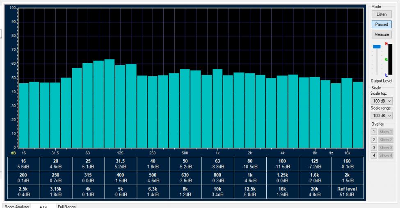Click overlay number 2 button

(374, 139)
